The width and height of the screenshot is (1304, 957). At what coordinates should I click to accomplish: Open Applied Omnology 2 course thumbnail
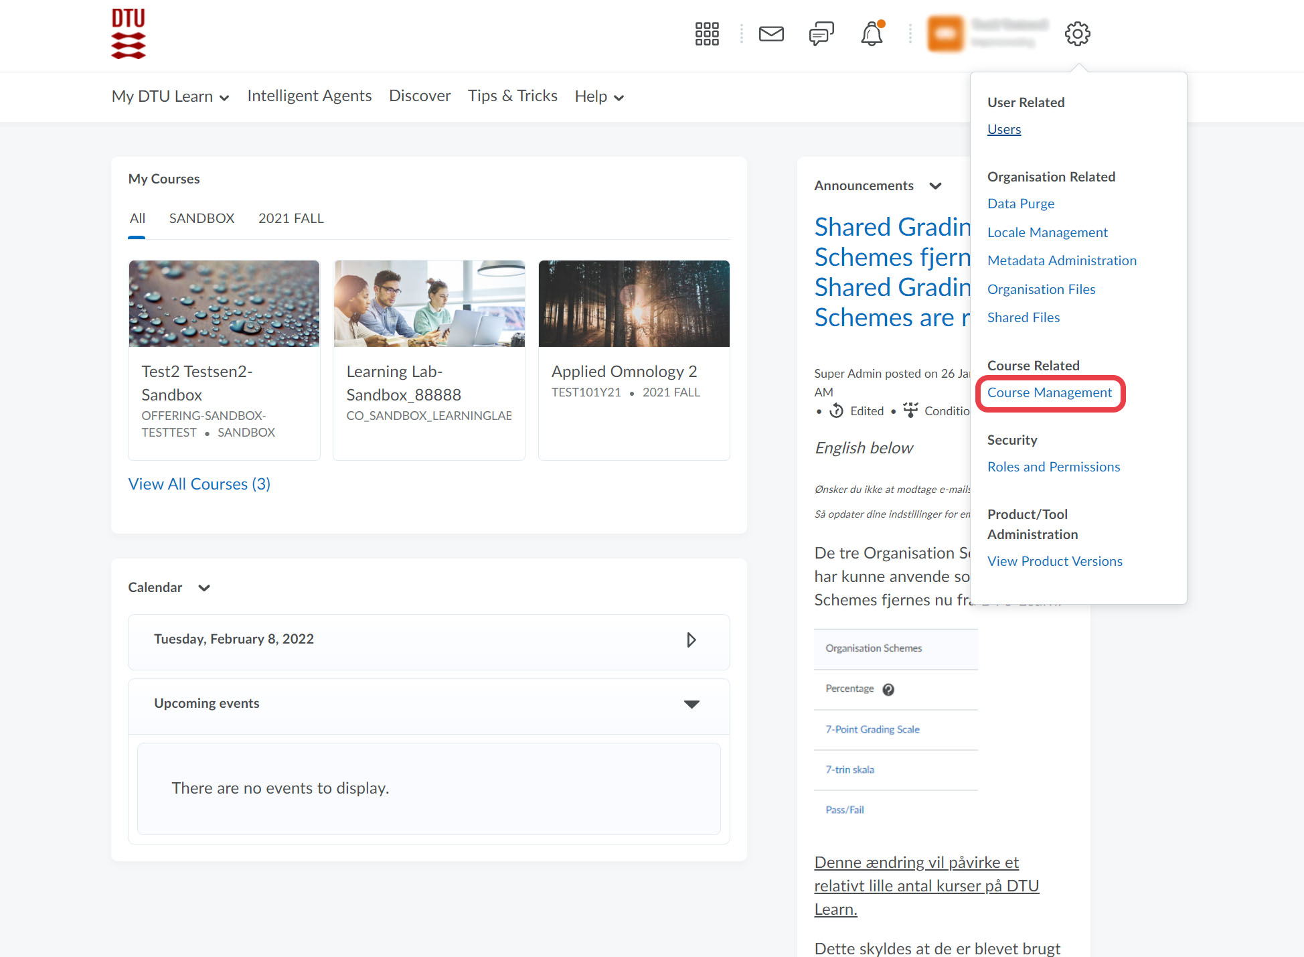(x=633, y=303)
